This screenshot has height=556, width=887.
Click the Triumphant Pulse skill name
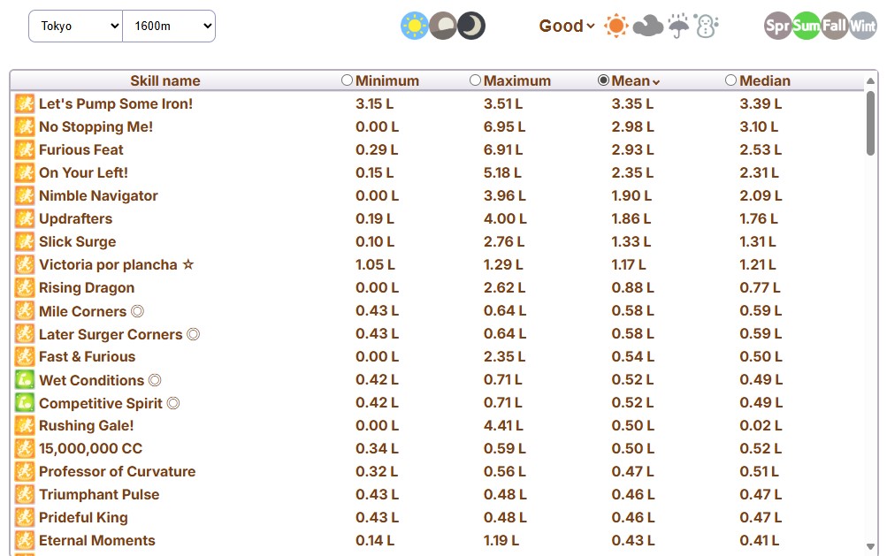(99, 494)
